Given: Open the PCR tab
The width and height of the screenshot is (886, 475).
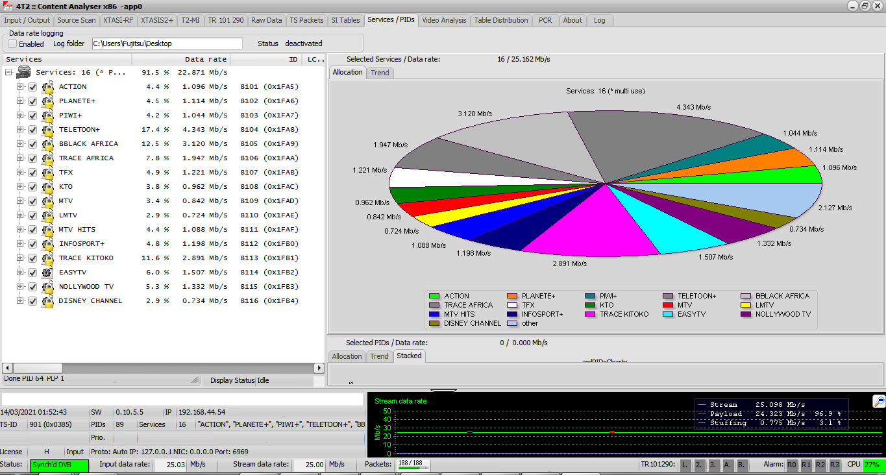Looking at the screenshot, I should tap(545, 20).
